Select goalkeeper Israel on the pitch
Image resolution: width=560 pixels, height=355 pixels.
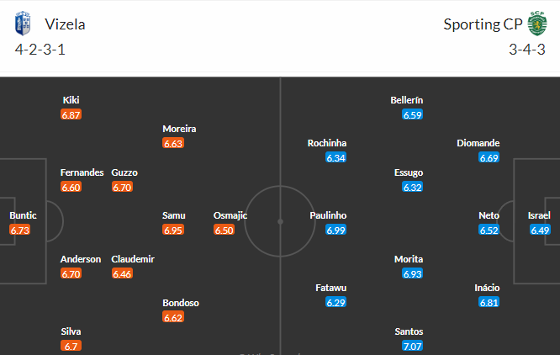539,215
